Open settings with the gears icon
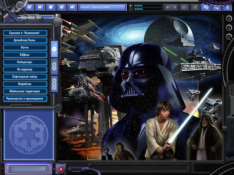234x175 pixels. click(206, 7)
